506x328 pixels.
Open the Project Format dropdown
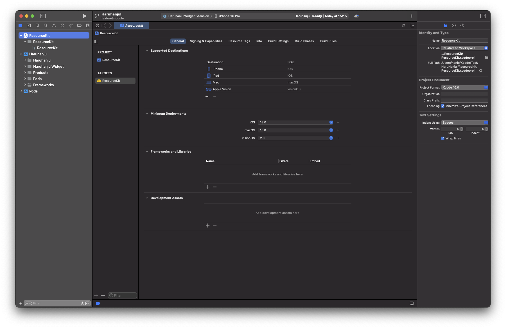click(464, 87)
